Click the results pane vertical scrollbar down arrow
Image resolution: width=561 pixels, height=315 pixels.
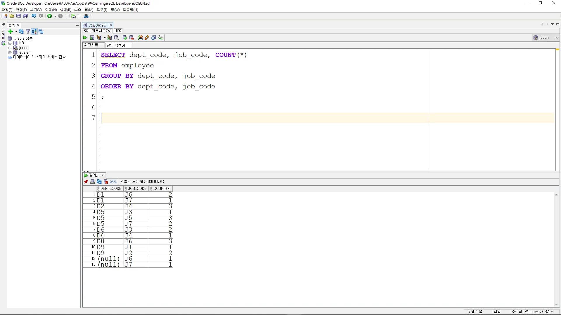(556, 304)
